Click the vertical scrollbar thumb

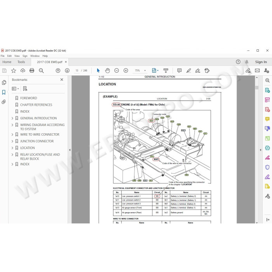click(x=257, y=87)
